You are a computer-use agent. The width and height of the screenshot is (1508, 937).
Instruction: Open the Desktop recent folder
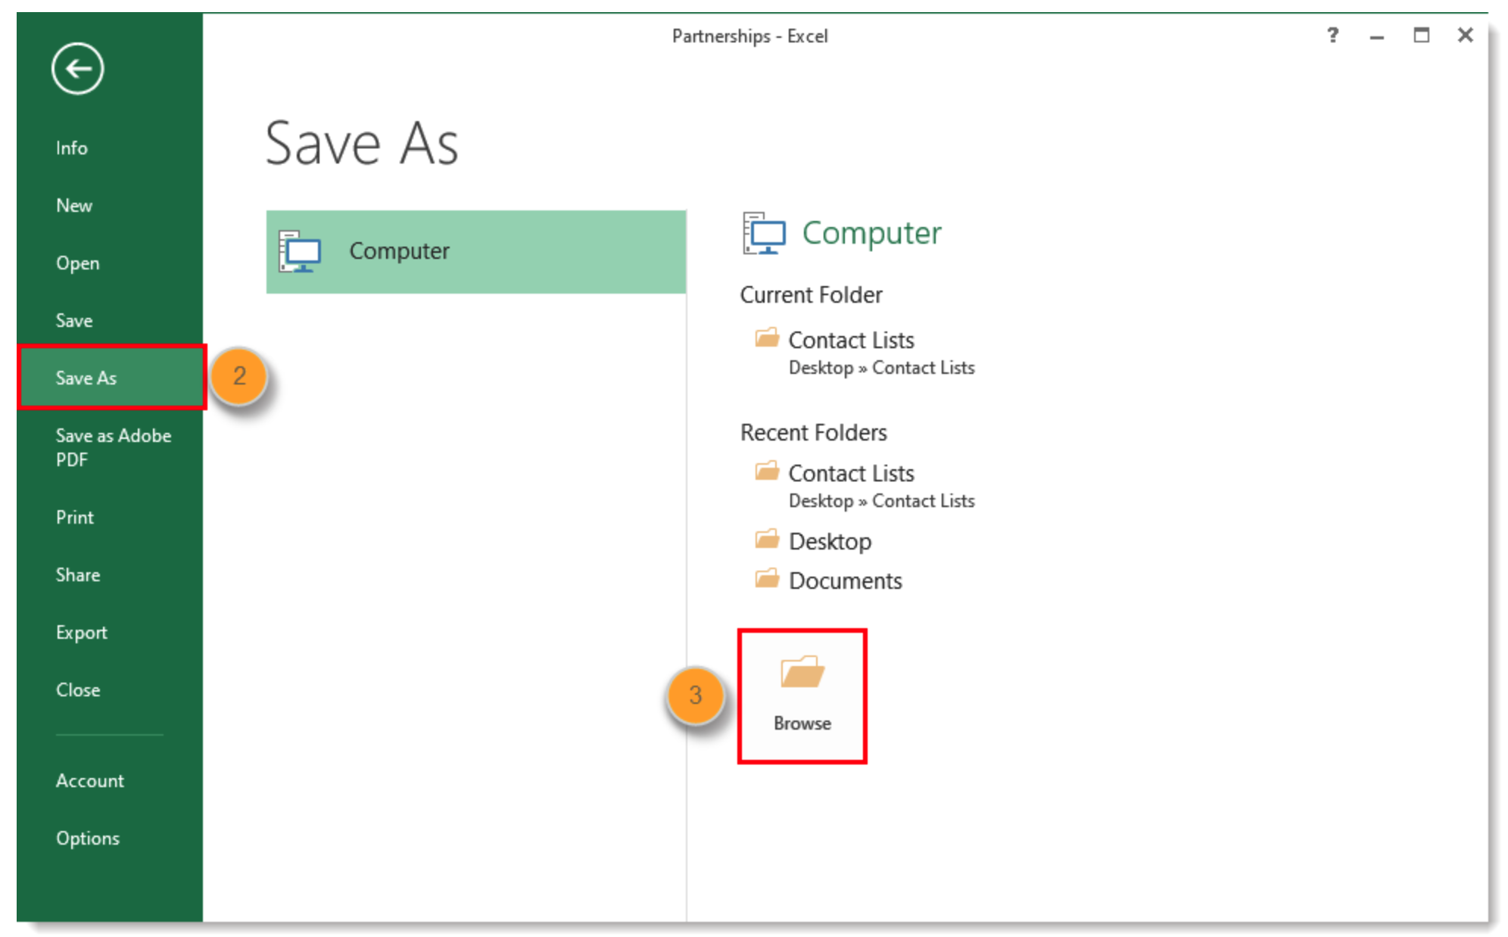830,541
